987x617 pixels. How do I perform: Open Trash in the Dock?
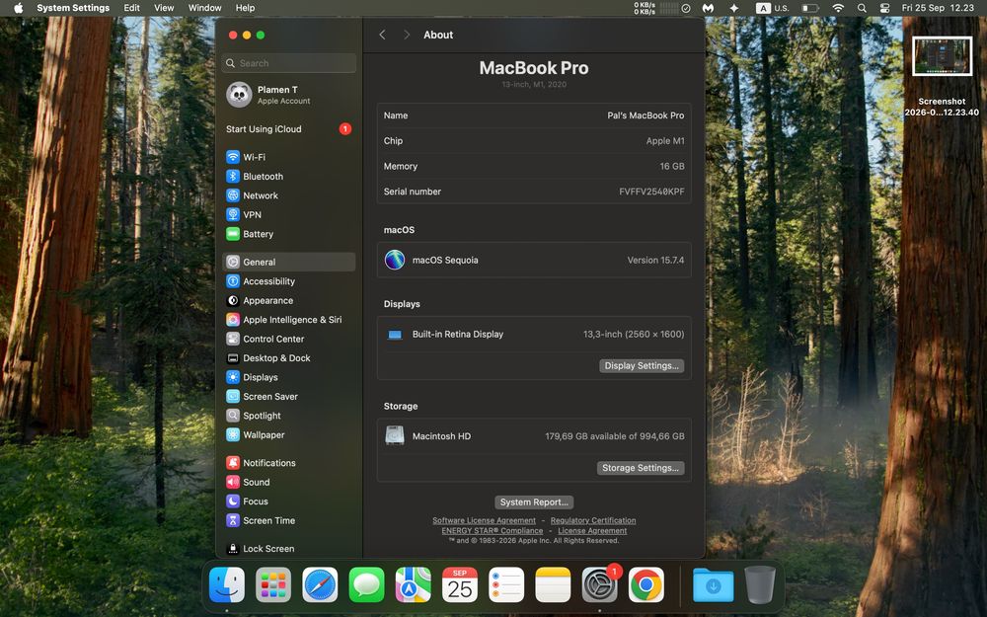click(760, 584)
